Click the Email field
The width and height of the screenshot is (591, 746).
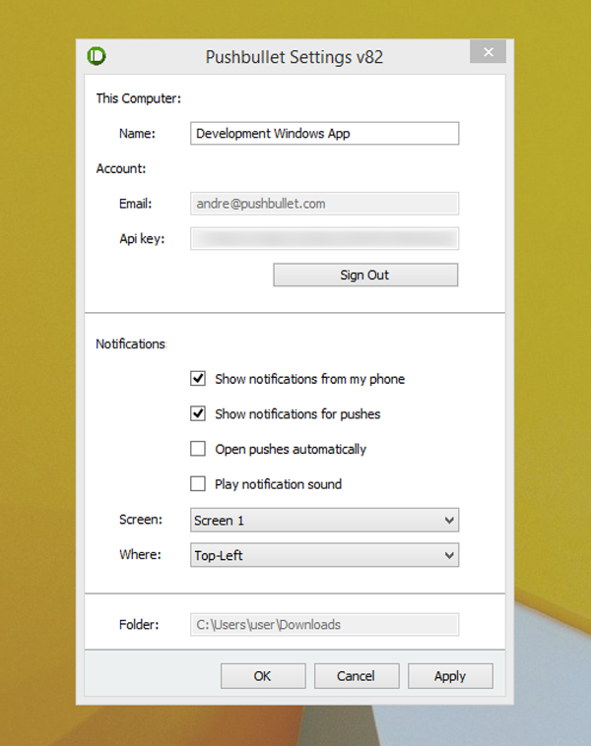tap(324, 204)
